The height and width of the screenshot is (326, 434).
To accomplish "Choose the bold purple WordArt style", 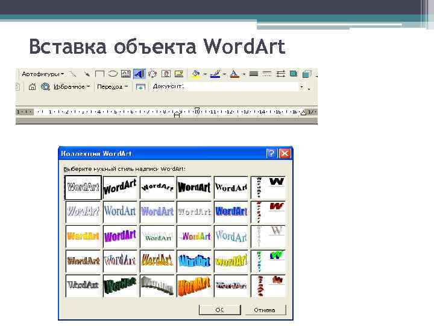I will 120,237.
